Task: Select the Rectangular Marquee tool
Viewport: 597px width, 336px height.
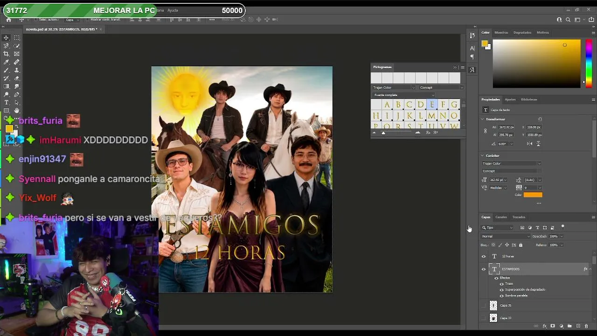Action: pyautogui.click(x=17, y=38)
